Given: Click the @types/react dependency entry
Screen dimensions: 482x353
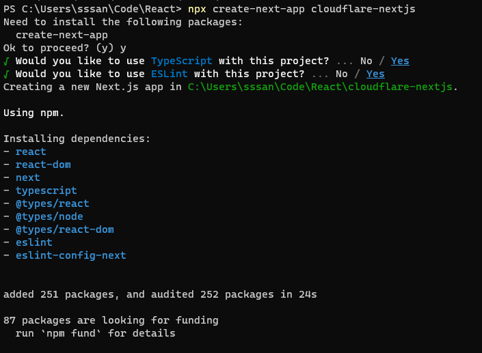Looking at the screenshot, I should (52, 203).
